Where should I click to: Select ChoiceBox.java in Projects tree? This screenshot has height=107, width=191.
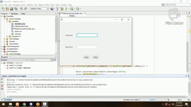point(20,24)
